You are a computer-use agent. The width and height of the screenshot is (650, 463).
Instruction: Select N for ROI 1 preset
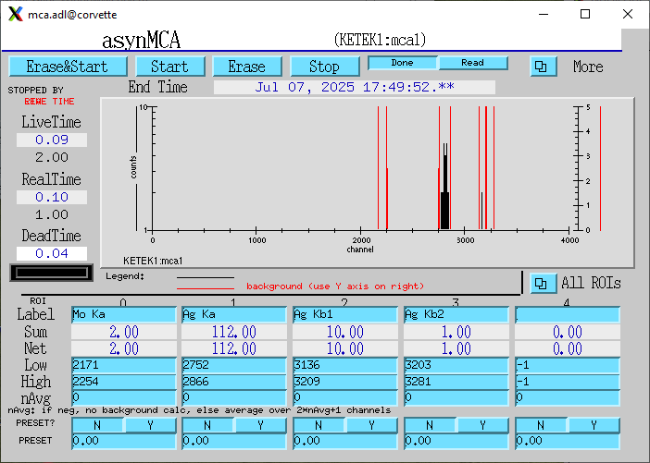click(x=207, y=425)
